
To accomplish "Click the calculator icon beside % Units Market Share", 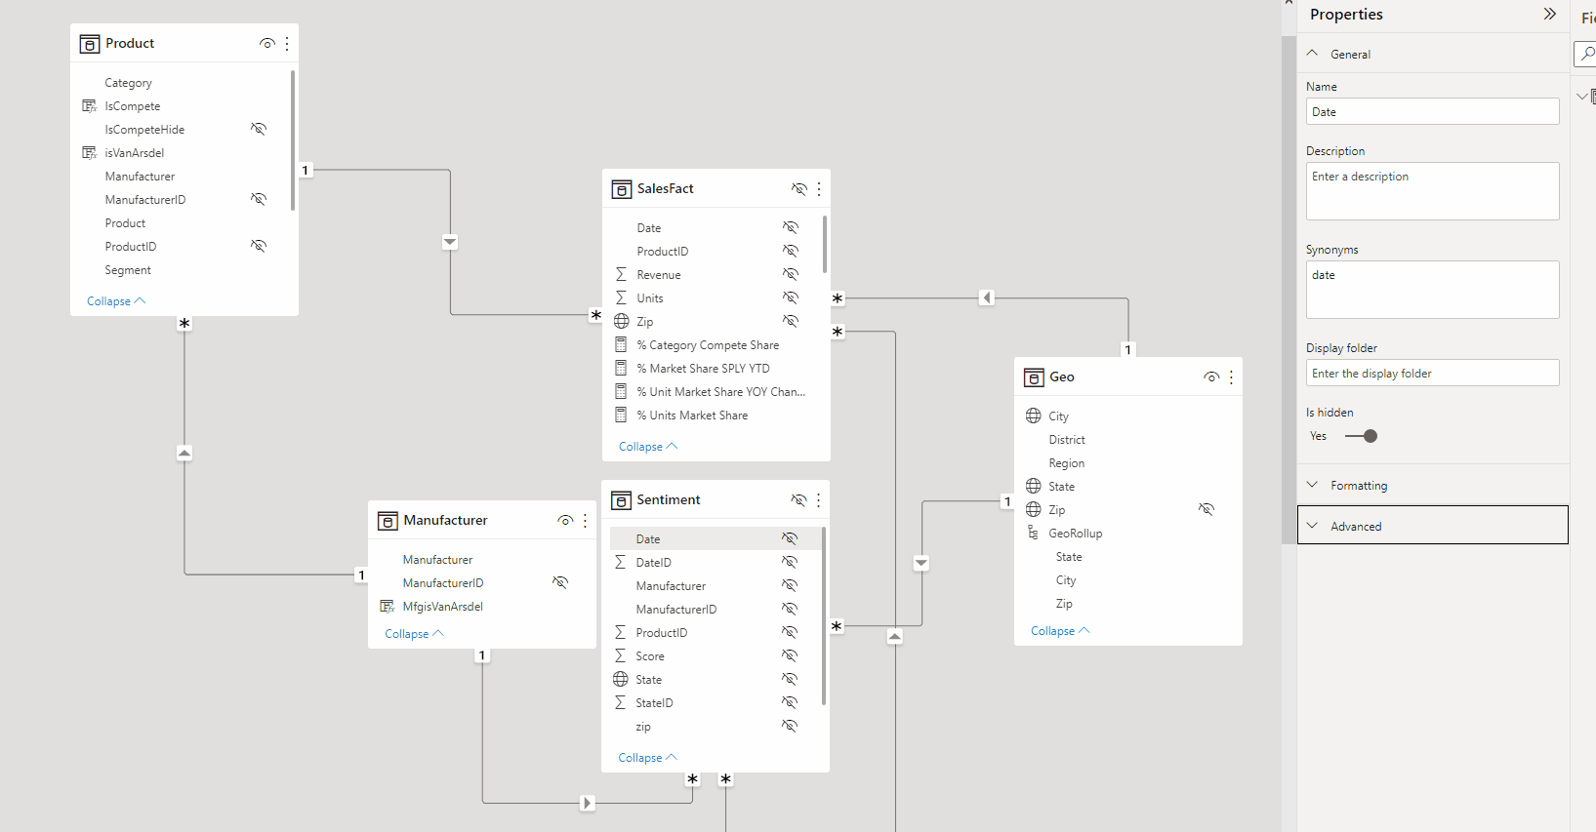I will [621, 415].
